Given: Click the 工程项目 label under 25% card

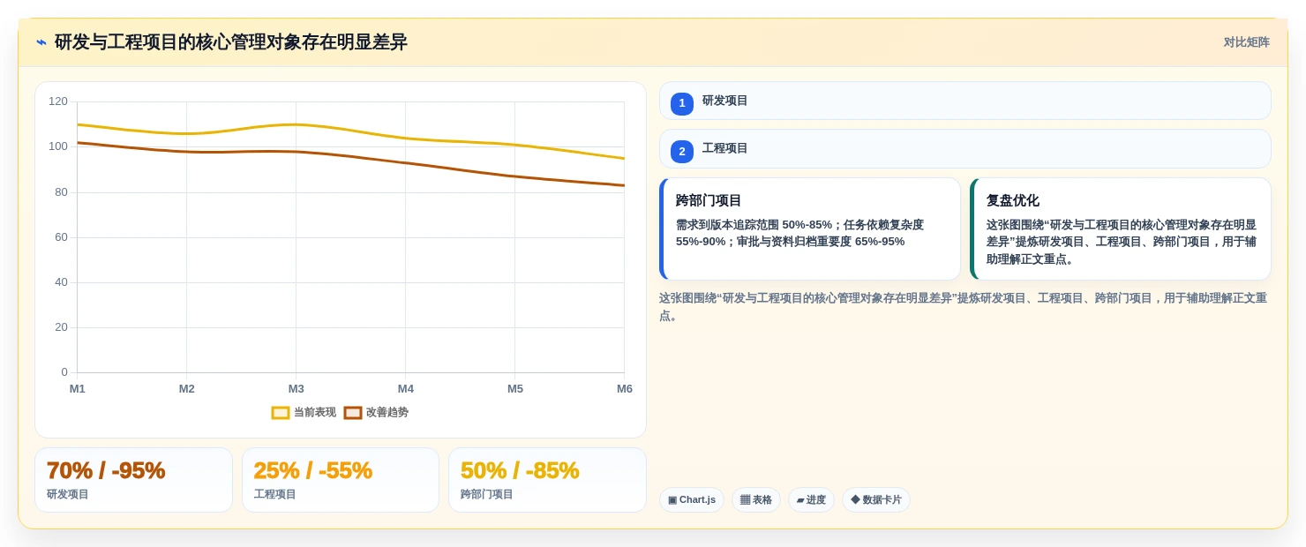Looking at the screenshot, I should tap(275, 495).
